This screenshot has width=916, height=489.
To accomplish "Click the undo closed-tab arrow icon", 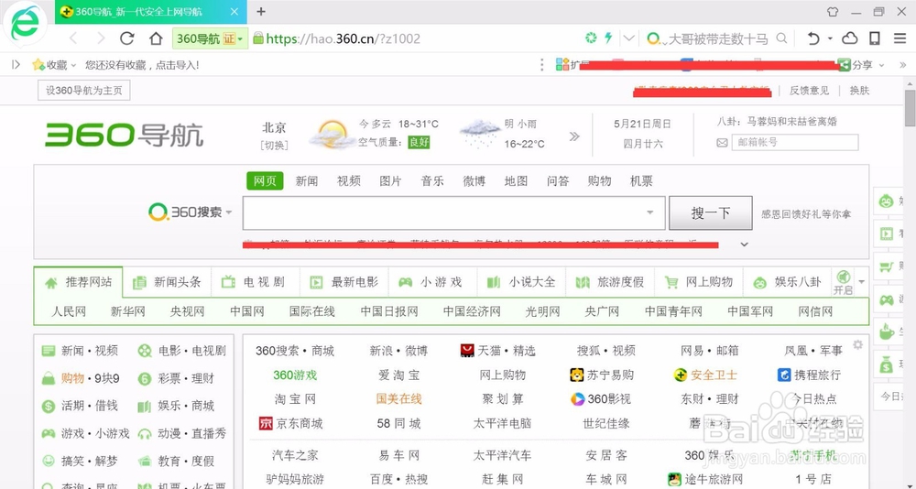I will point(813,38).
